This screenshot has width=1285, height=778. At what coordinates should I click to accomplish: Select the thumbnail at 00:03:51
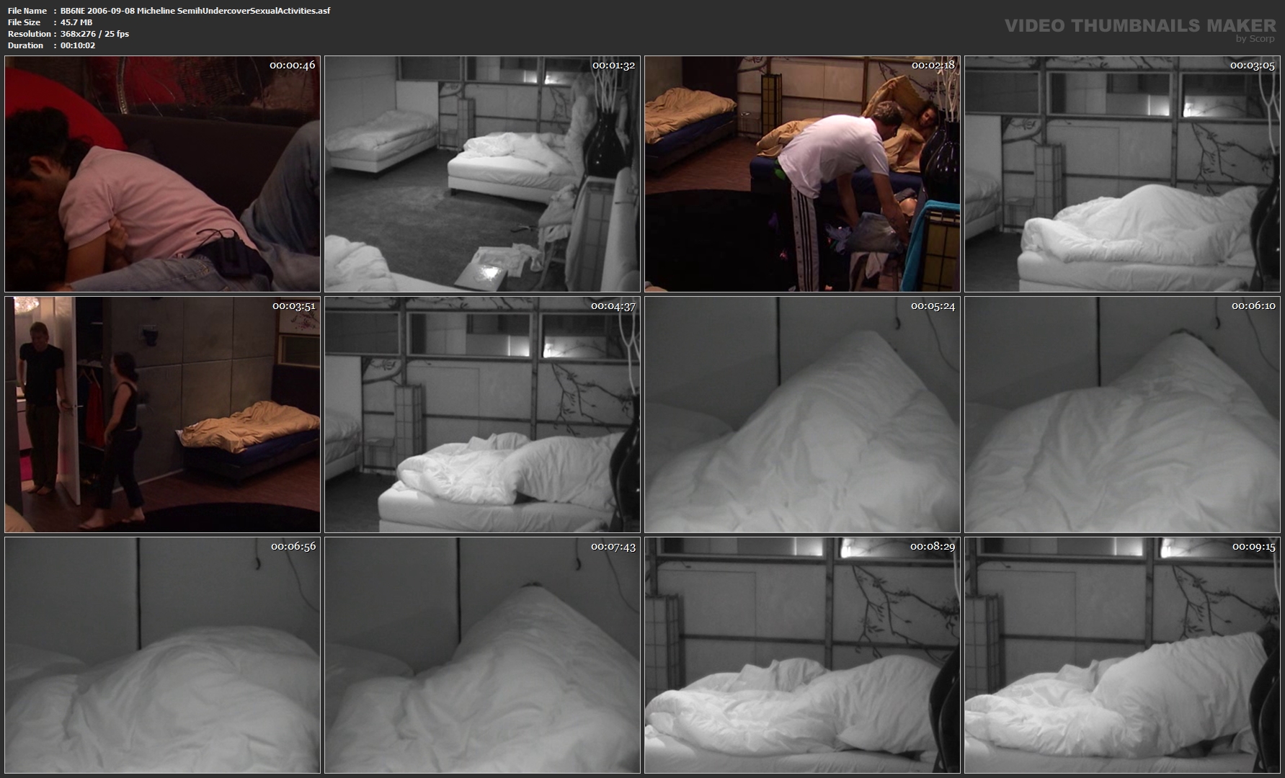click(x=162, y=414)
